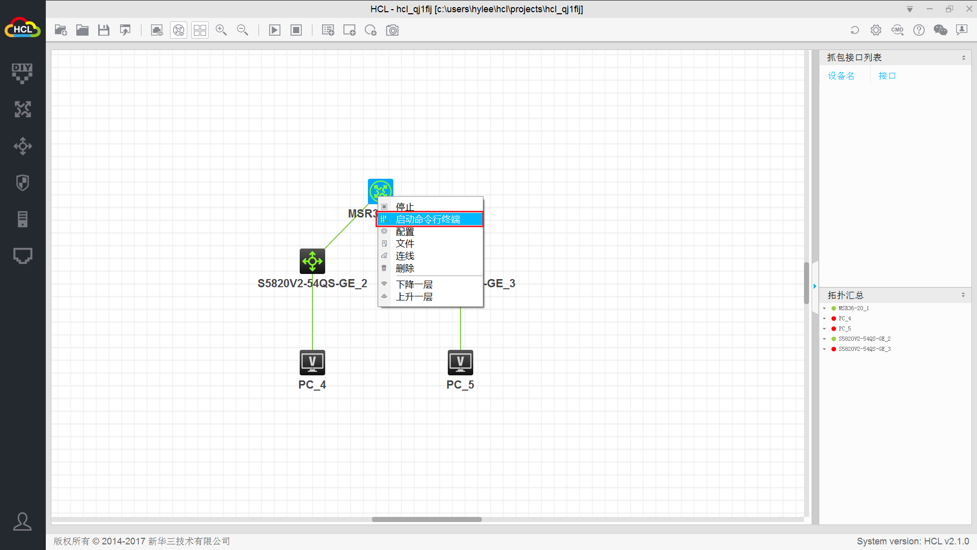Open switch device sidebar category

point(22,146)
